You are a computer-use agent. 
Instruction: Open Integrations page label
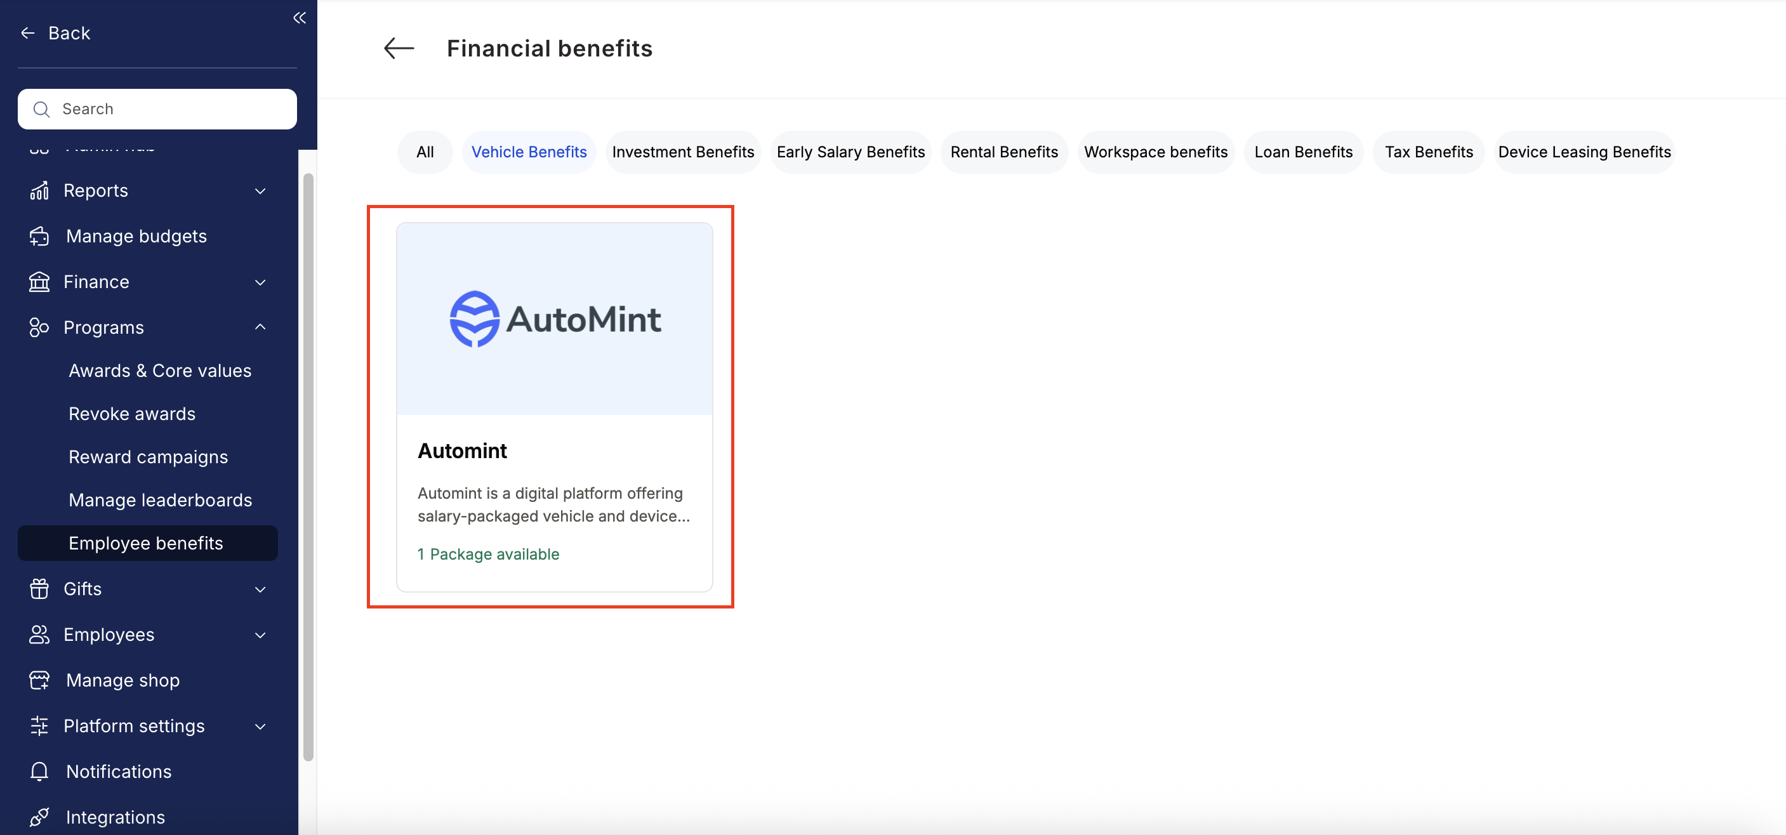115,818
